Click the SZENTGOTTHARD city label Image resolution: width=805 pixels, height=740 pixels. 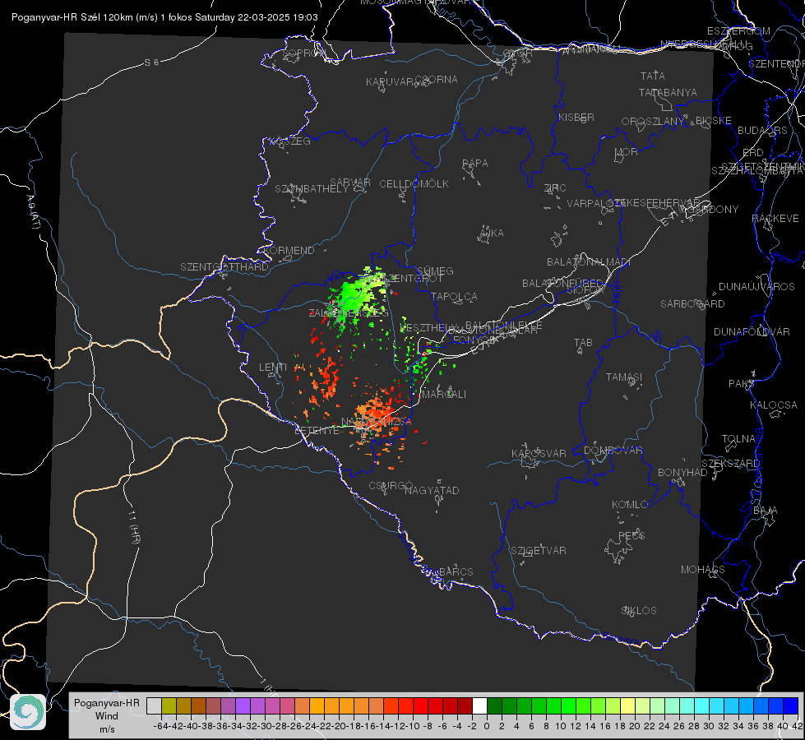tap(224, 267)
